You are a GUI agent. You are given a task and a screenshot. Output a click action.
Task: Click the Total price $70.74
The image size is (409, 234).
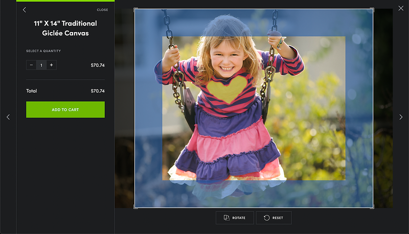[x=98, y=90]
